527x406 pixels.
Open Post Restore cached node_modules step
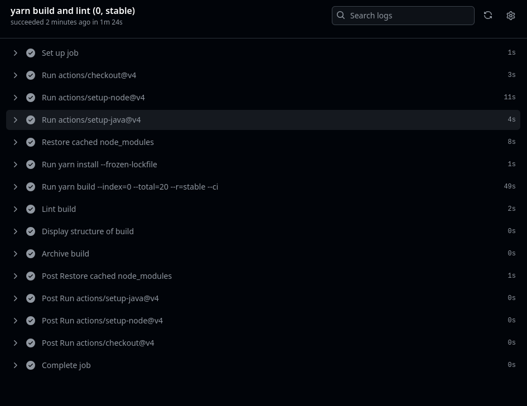(107, 276)
